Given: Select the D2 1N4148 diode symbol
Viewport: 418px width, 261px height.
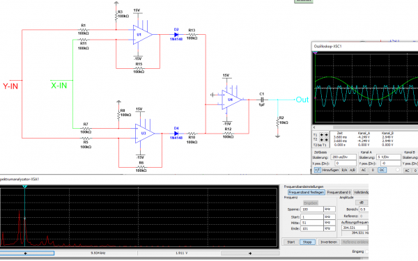Looking at the screenshot, I should click(176, 35).
